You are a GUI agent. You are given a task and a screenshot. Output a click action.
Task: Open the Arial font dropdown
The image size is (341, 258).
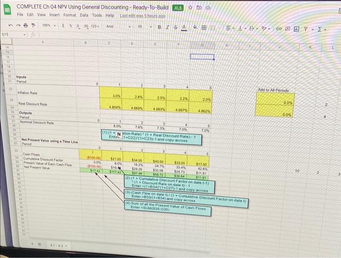click(118, 26)
